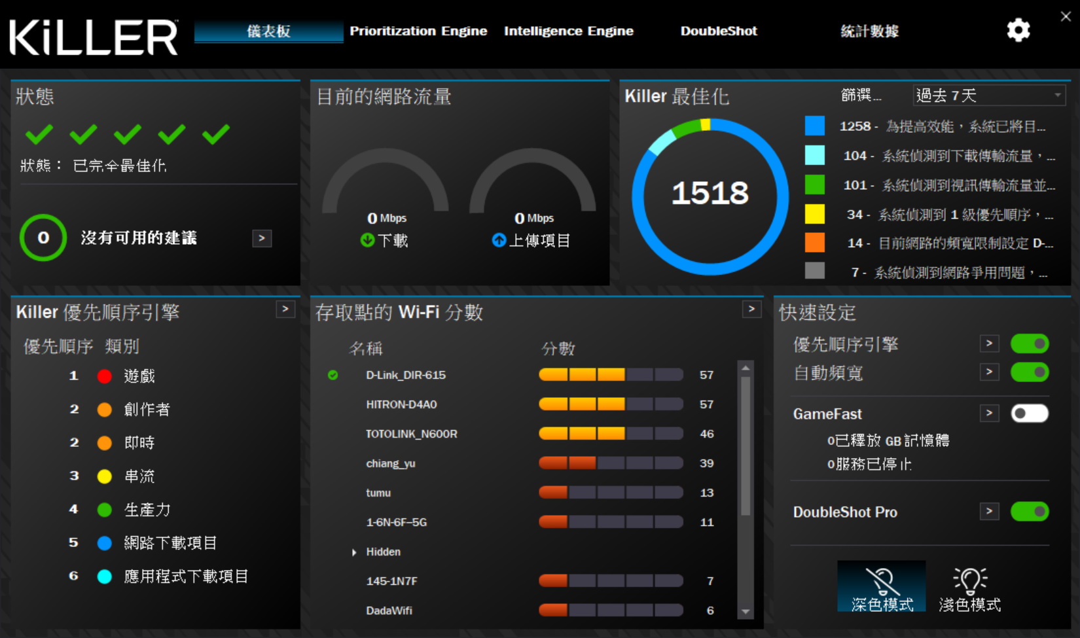Open 自動頻寬 quick setting details arrow
1080x638 pixels.
click(990, 372)
